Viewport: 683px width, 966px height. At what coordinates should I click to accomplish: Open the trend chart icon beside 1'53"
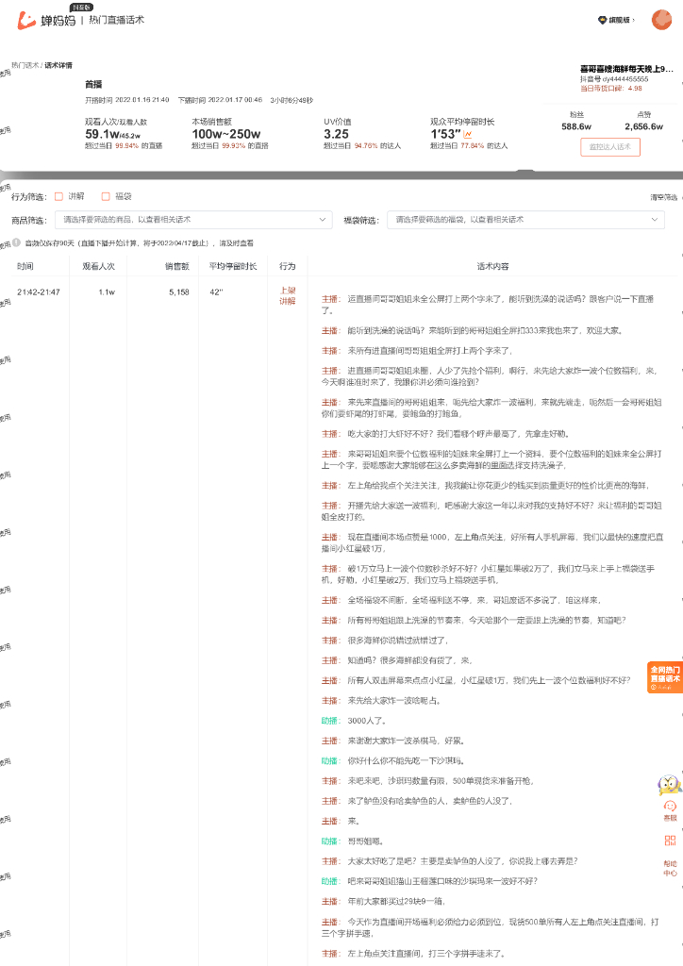coord(468,134)
